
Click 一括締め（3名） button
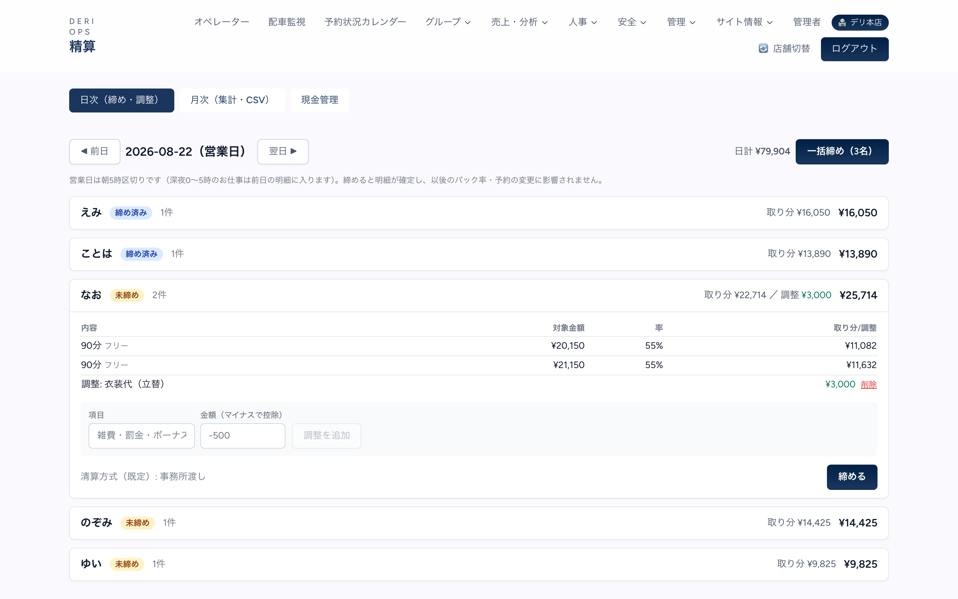coord(842,151)
